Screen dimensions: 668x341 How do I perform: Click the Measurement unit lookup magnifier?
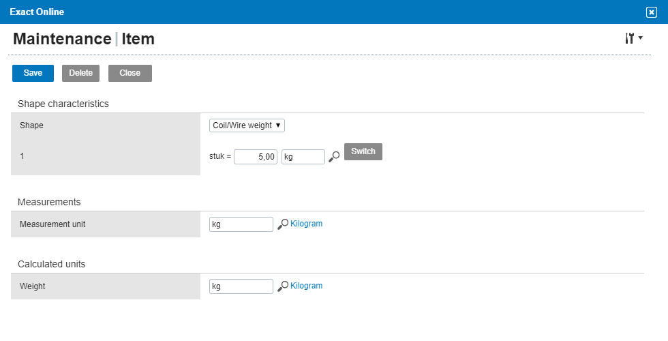pyautogui.click(x=283, y=224)
